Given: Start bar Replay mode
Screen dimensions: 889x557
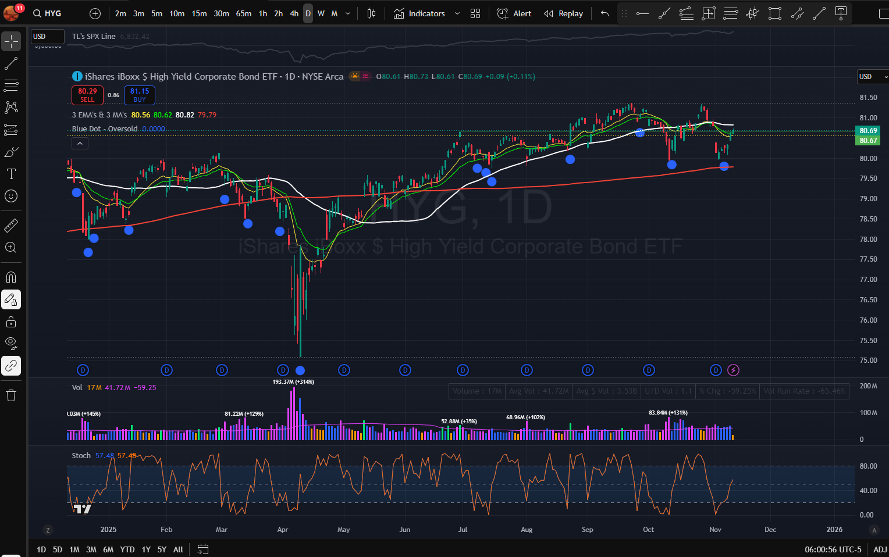Looking at the screenshot, I should click(x=563, y=13).
